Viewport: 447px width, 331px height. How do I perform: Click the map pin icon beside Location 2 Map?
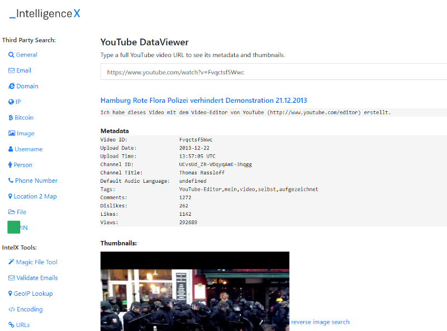coord(10,196)
